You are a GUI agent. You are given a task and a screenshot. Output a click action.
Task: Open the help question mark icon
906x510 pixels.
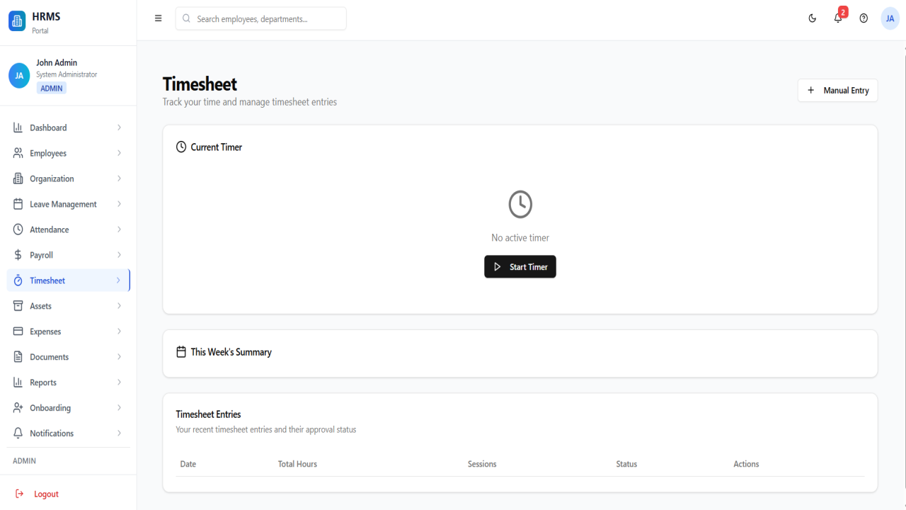click(864, 18)
